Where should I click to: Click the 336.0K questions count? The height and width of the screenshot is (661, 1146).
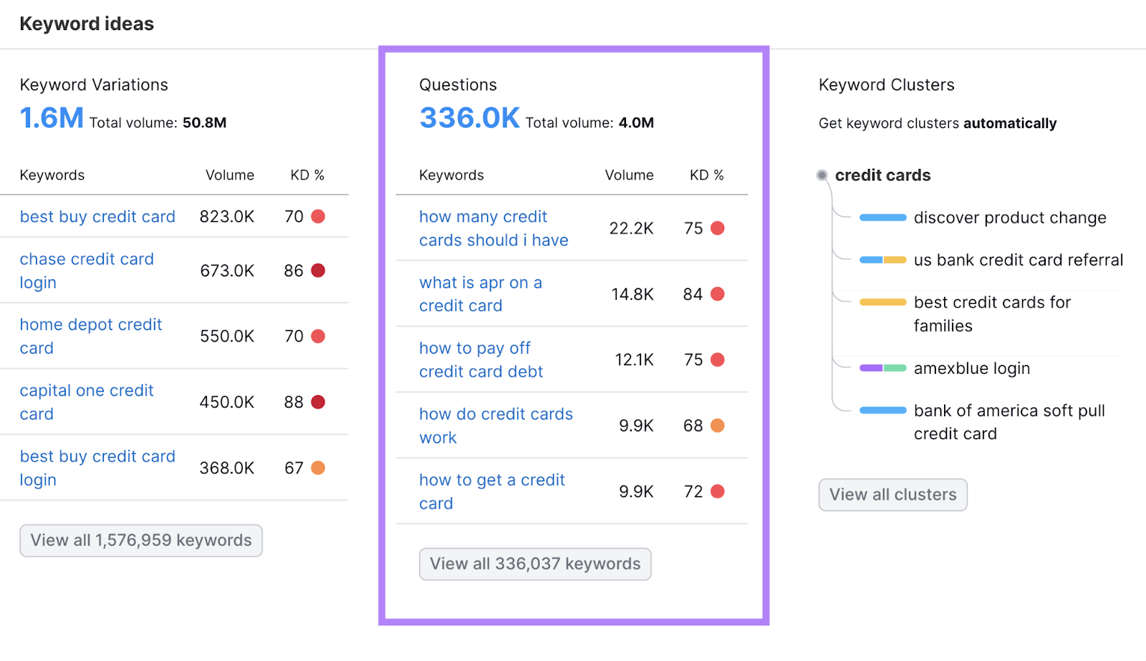(x=470, y=118)
